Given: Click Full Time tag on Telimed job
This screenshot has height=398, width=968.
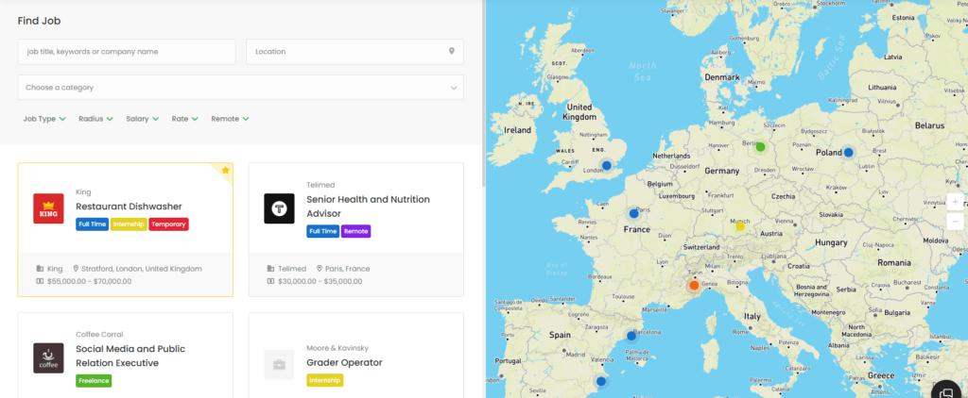Looking at the screenshot, I should (323, 231).
